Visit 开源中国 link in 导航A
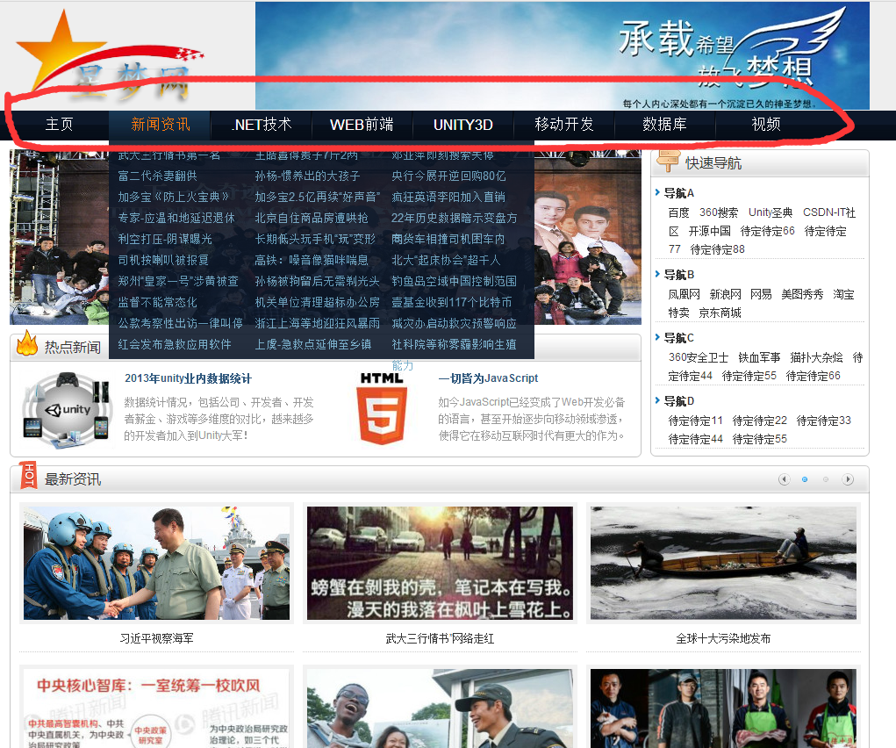 coord(710,231)
